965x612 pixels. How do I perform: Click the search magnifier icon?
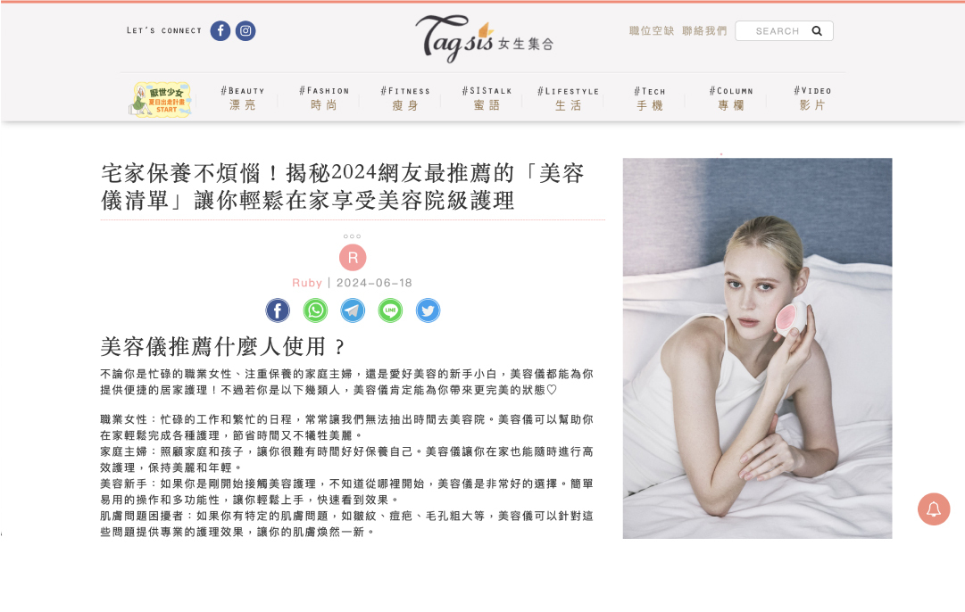pyautogui.click(x=817, y=30)
